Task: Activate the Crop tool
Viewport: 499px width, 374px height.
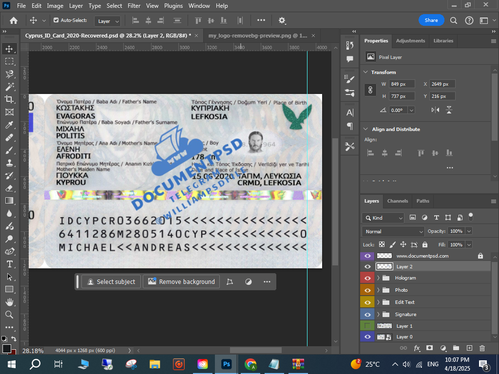Action: (9, 99)
